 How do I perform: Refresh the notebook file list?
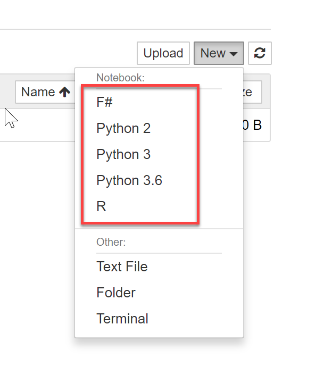click(260, 53)
